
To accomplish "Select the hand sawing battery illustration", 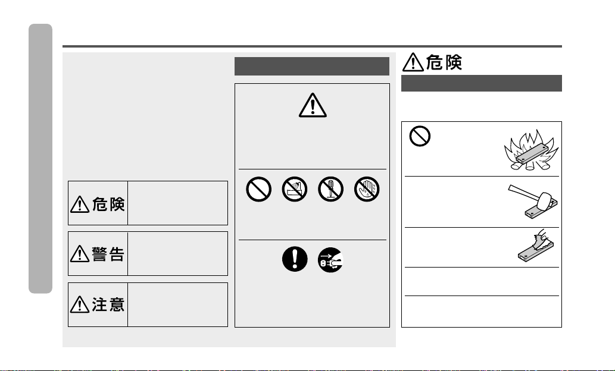I will (x=536, y=245).
